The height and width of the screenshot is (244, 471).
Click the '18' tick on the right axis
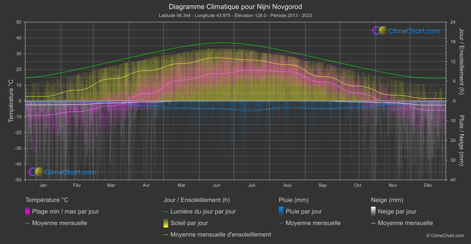pyautogui.click(x=453, y=42)
